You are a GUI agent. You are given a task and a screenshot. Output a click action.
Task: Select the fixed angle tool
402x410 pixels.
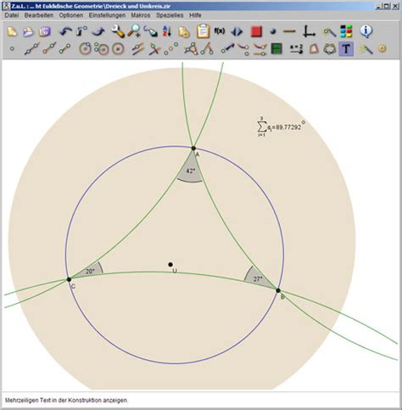[x=207, y=48]
